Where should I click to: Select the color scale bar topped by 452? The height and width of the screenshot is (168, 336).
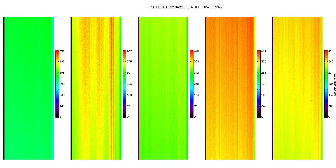click(124, 83)
